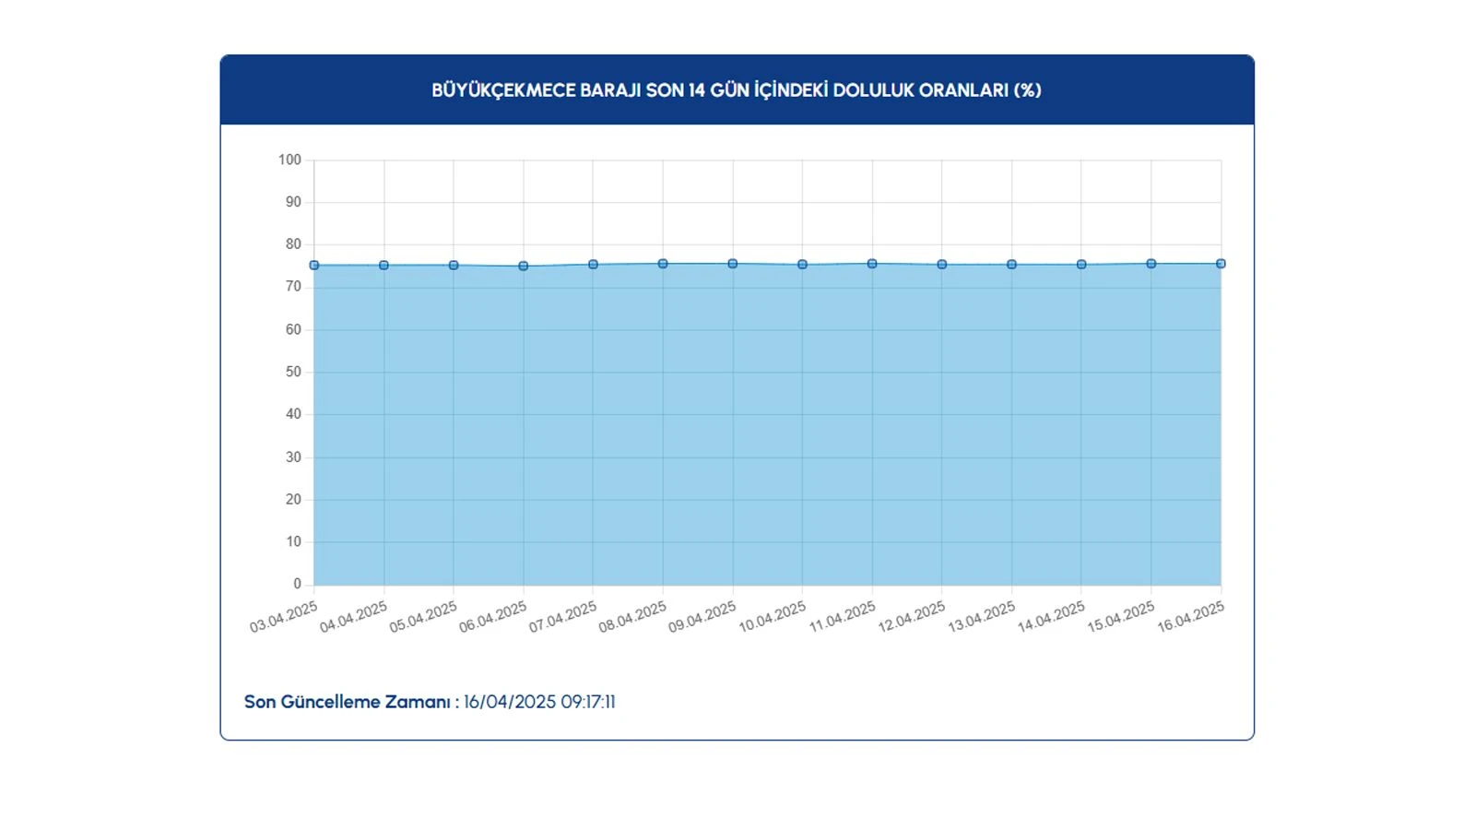Click the Büyükçekmece Barajı chart title

737,90
